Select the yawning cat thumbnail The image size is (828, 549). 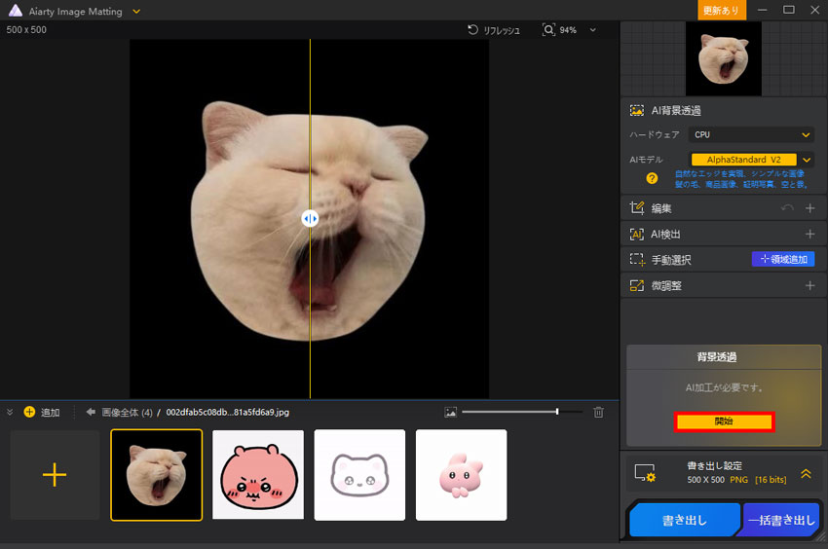click(x=156, y=475)
